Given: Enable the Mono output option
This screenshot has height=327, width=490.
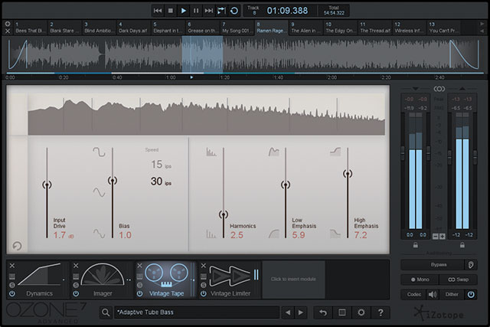Looking at the screenshot, I should click(419, 280).
